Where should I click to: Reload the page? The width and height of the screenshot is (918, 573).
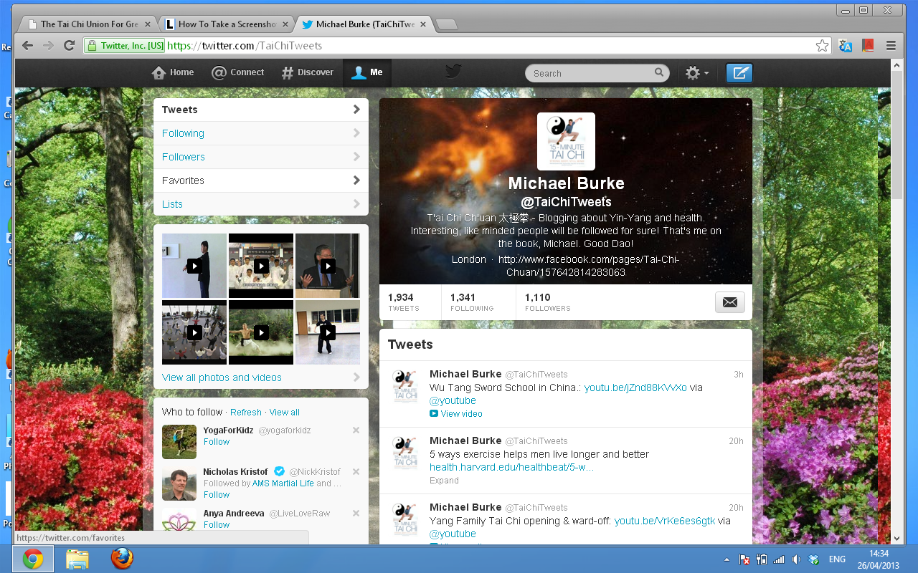click(x=69, y=46)
